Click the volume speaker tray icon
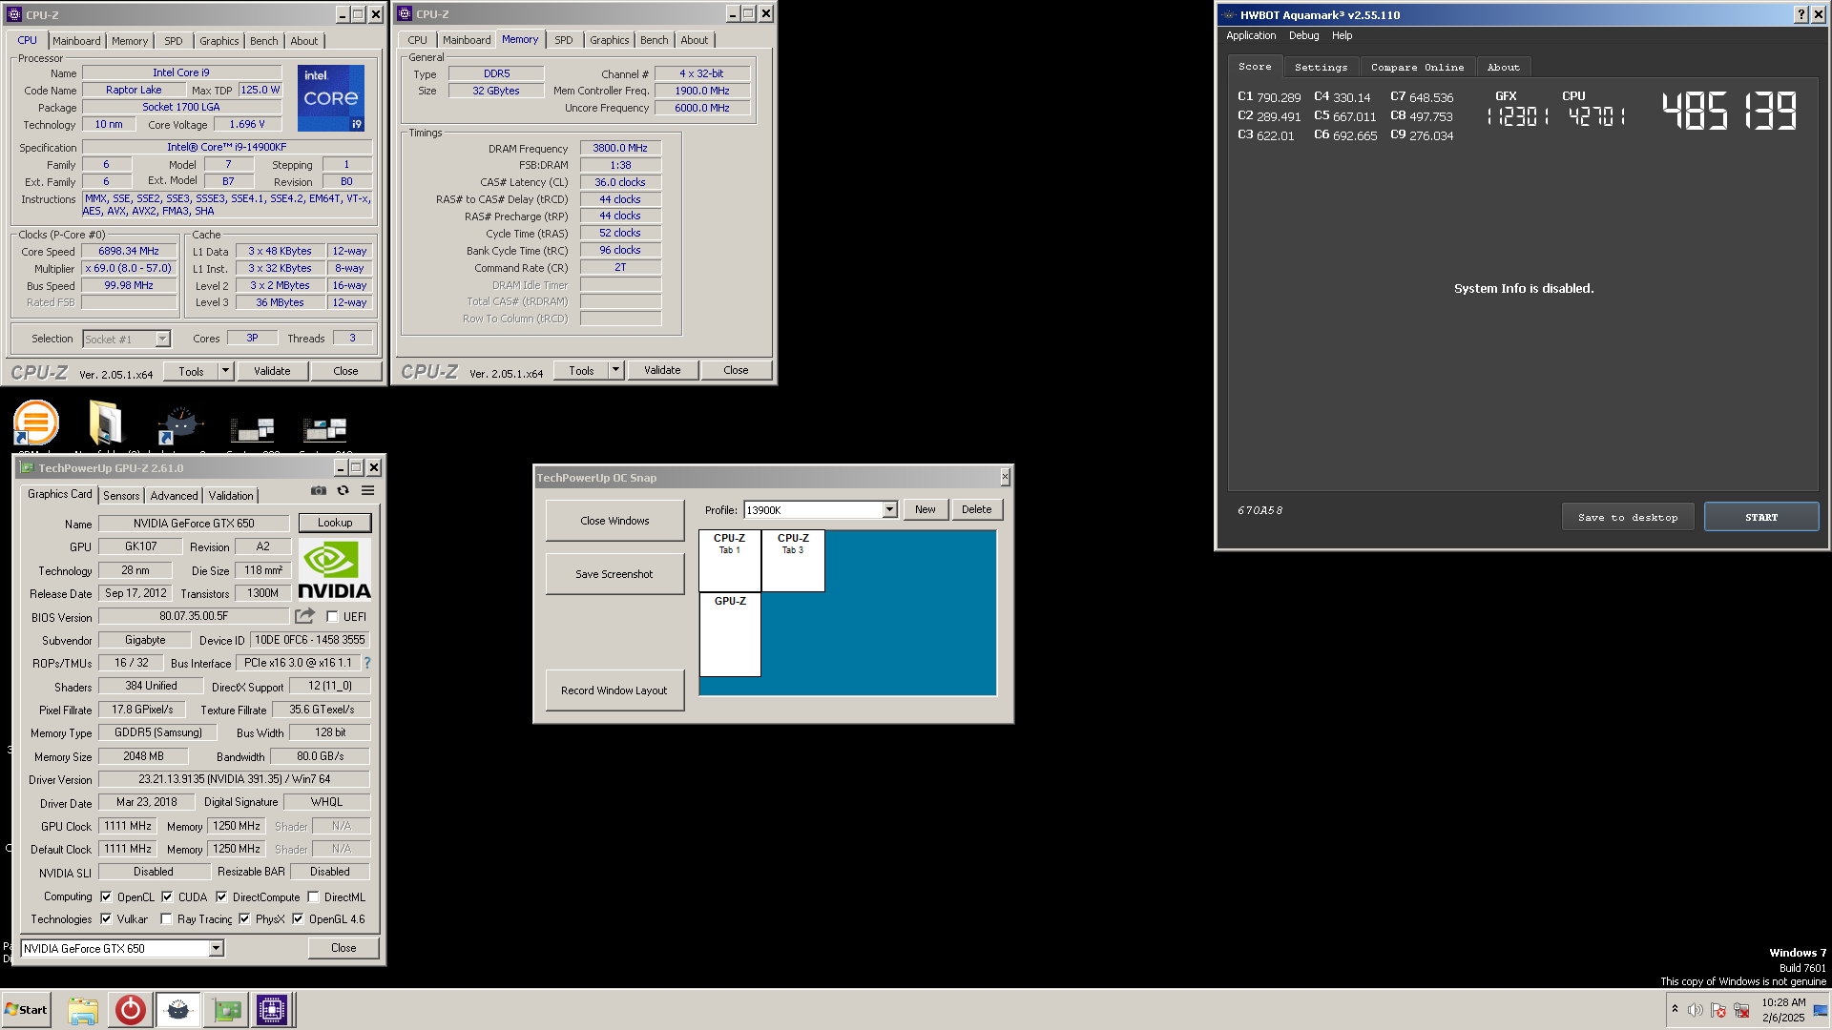Viewport: 1832px width, 1030px height. 1696,1010
